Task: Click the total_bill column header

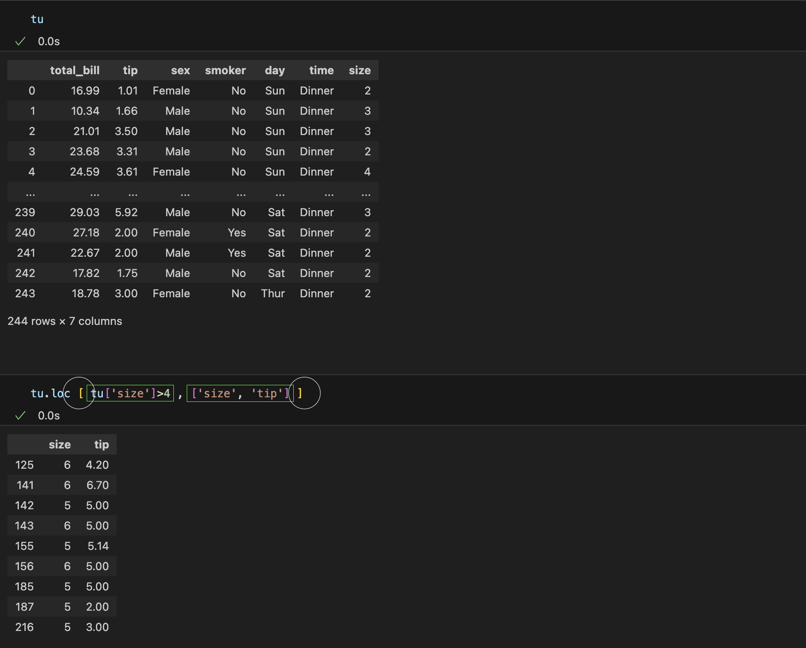Action: coord(75,71)
